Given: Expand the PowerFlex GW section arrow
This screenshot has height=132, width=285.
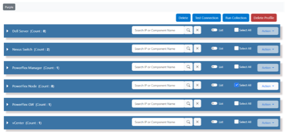Looking at the screenshot, I should [x=8, y=104].
